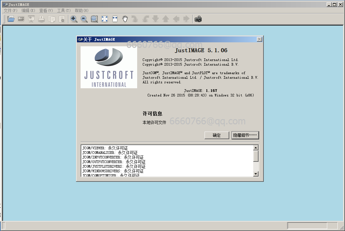
Task: Select the hand pan tool
Action: coord(125,19)
